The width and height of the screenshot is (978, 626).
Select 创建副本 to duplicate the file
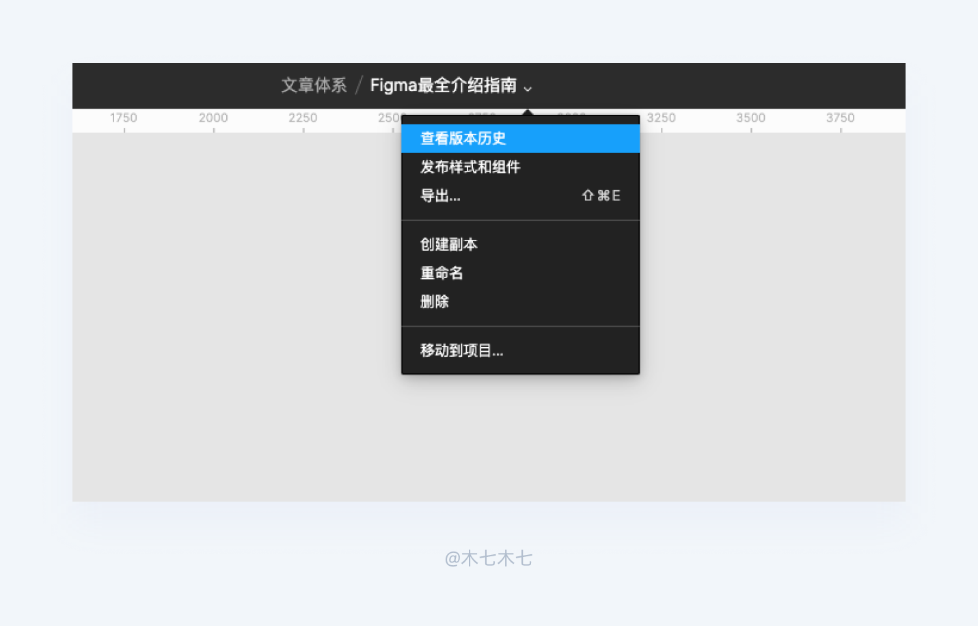pos(448,244)
